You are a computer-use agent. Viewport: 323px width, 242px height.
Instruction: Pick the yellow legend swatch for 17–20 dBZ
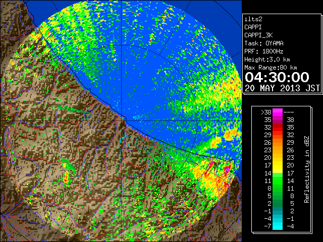coord(278,165)
